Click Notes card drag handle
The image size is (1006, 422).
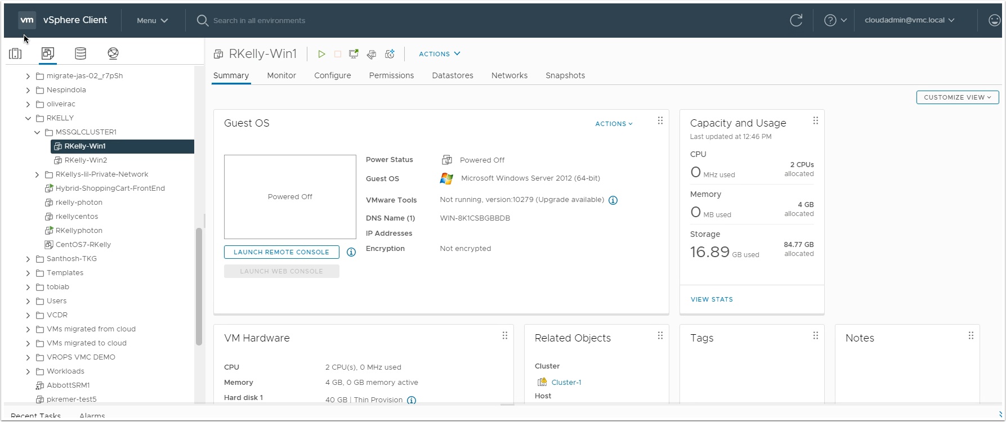click(x=971, y=336)
